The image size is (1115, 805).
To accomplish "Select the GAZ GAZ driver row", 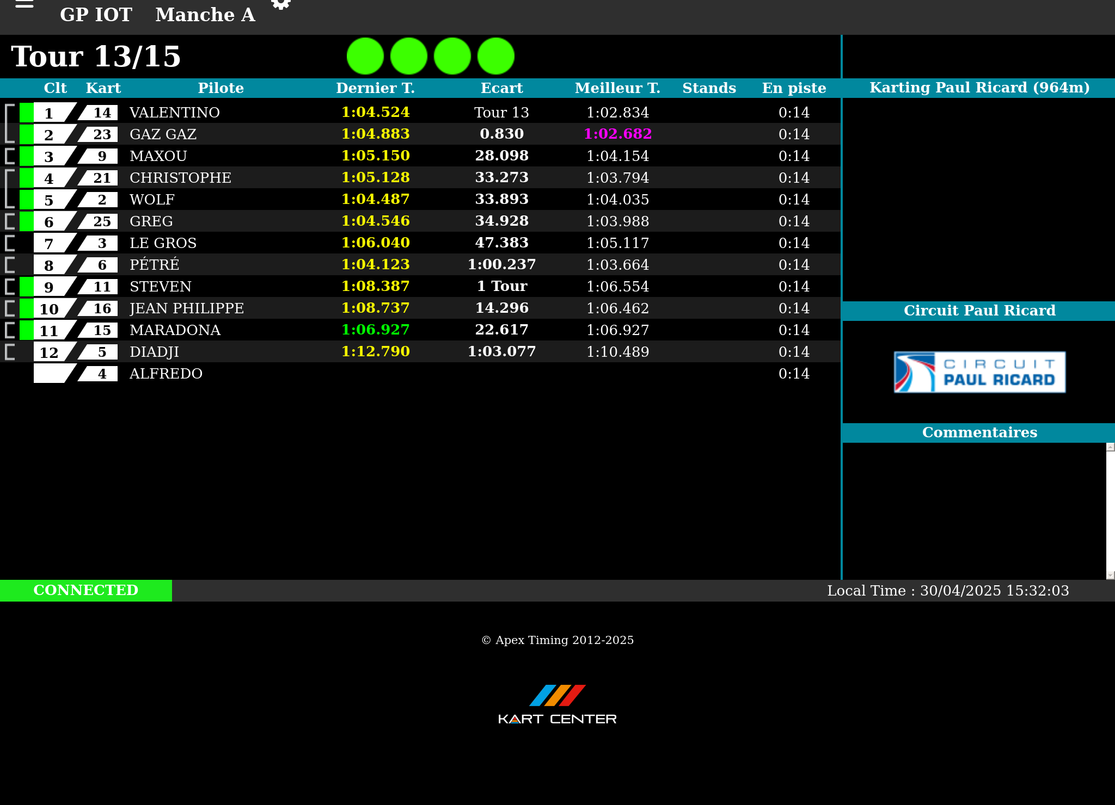I will (x=163, y=134).
